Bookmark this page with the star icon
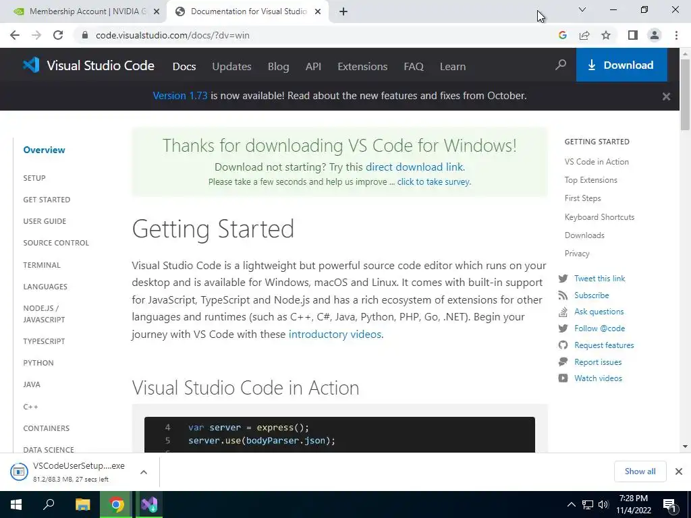The image size is (691, 518). 607,35
